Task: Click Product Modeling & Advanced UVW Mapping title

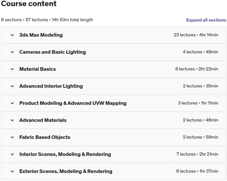Action: click(73, 103)
